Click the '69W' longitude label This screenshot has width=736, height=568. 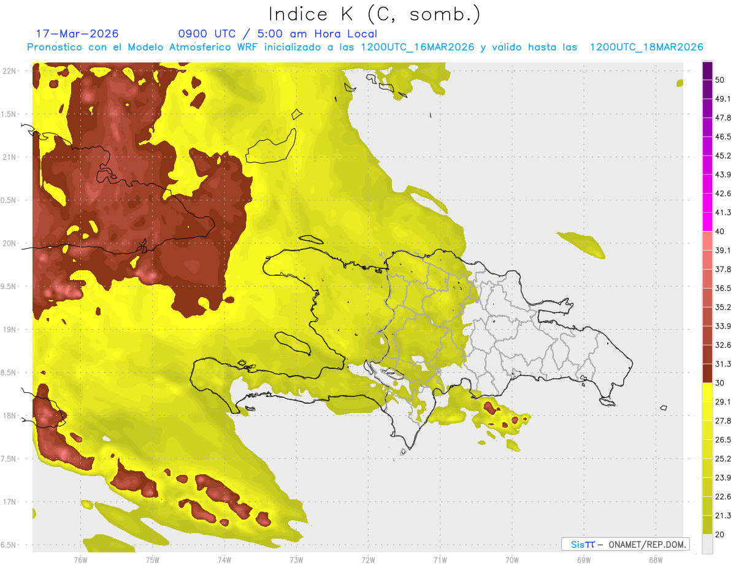click(584, 559)
